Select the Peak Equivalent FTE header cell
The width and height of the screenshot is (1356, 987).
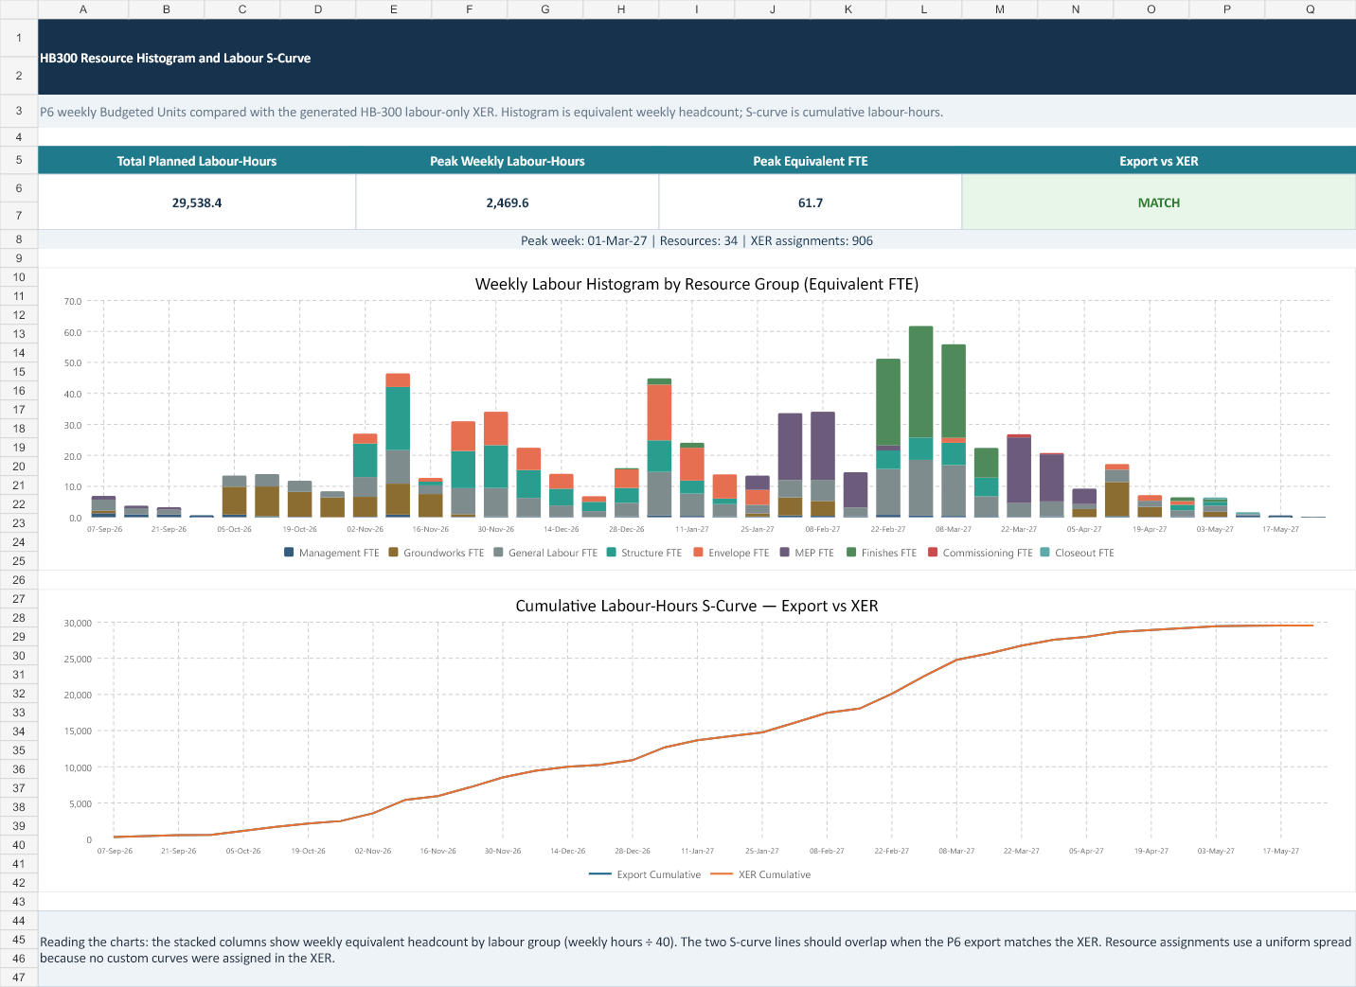point(811,161)
